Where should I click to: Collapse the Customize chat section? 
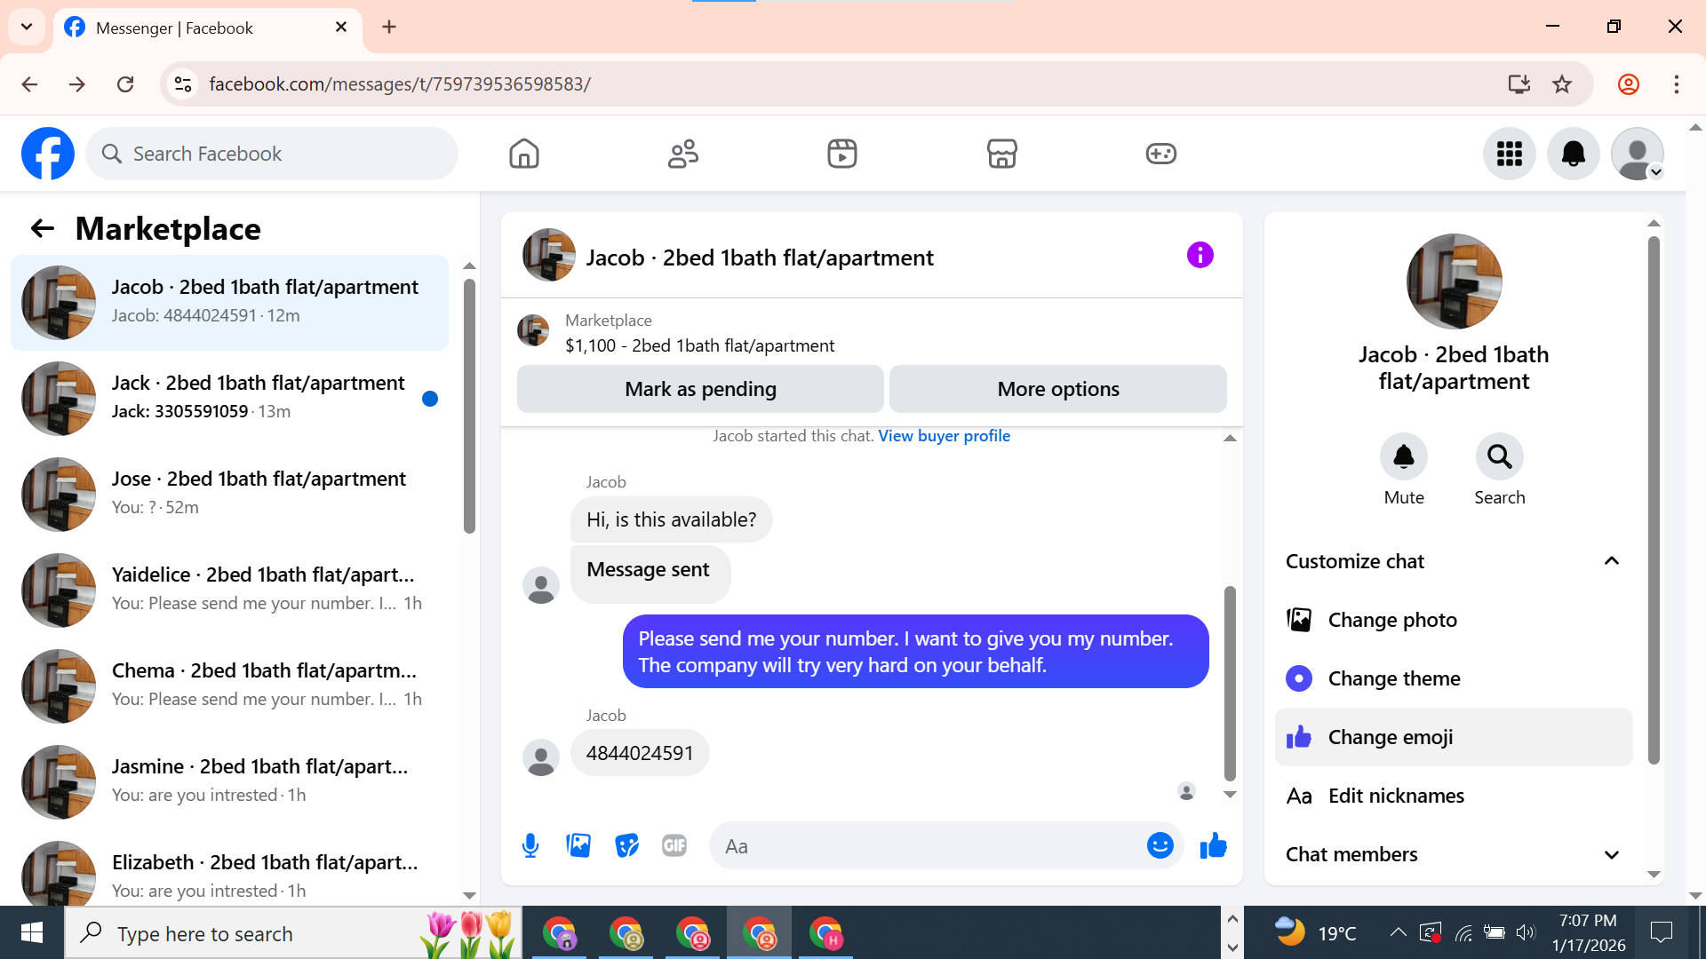click(x=1611, y=561)
